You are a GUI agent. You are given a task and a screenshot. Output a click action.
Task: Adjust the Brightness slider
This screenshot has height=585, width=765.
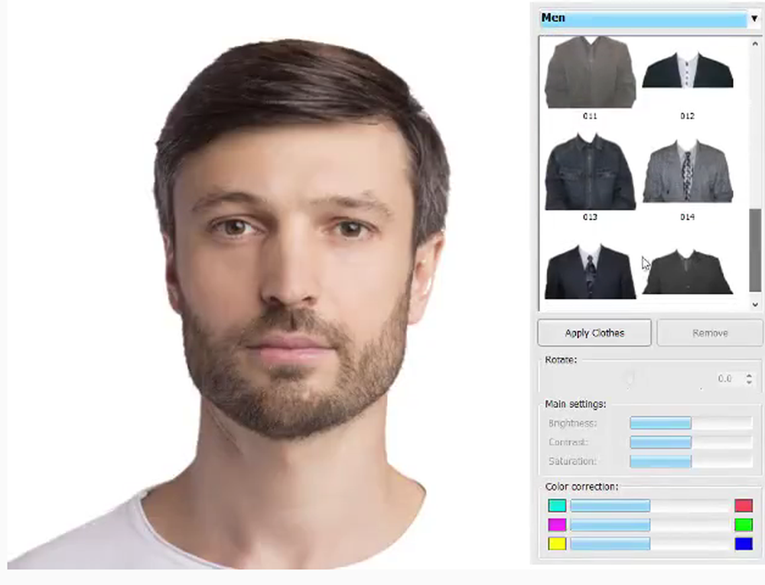coord(660,422)
